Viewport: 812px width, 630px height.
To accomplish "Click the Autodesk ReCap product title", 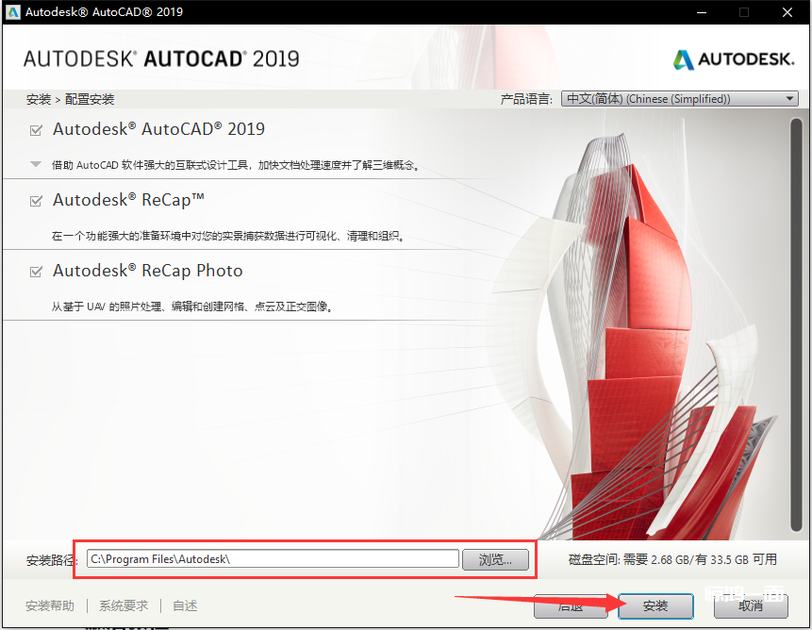I will [x=128, y=200].
